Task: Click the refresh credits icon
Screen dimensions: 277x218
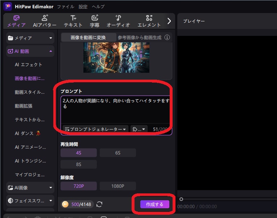Action: [x=99, y=204]
